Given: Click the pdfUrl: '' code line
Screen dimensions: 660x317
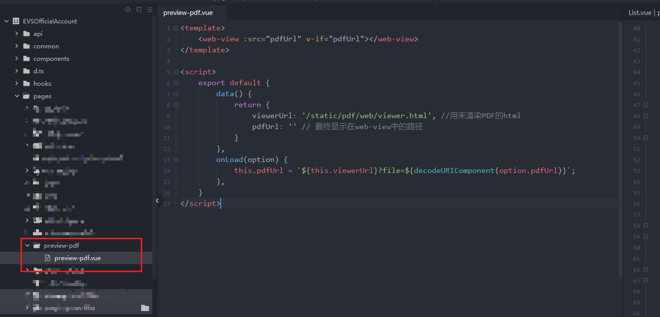Looking at the screenshot, I should (275, 127).
